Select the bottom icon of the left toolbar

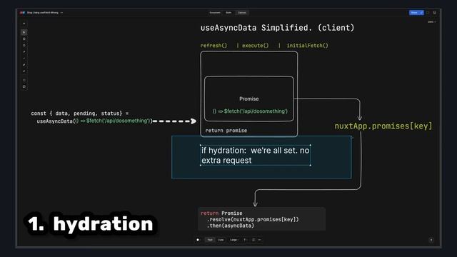coord(24,86)
